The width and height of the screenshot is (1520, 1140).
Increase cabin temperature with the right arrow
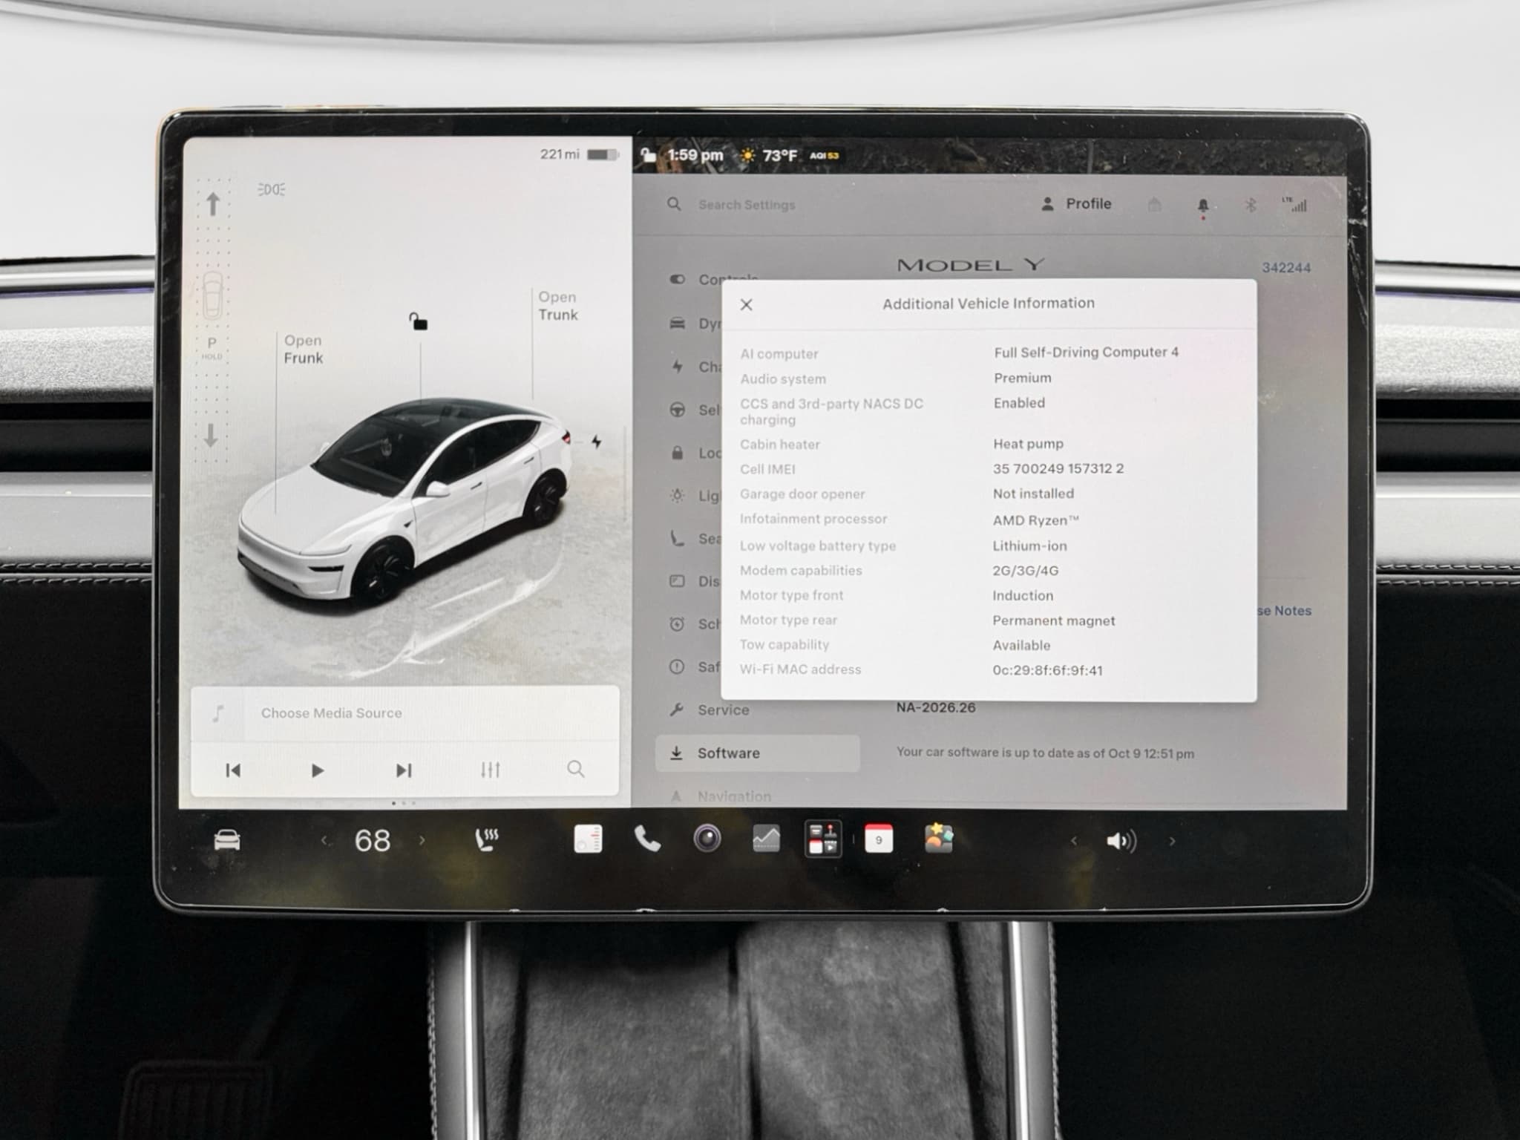(422, 840)
